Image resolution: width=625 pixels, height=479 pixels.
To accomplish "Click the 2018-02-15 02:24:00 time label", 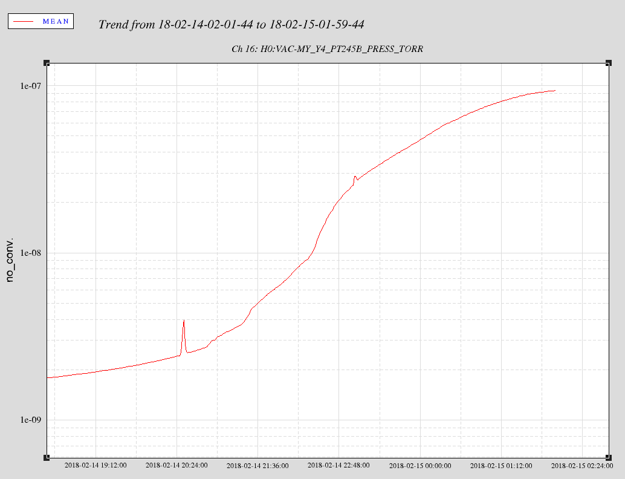I will (582, 466).
